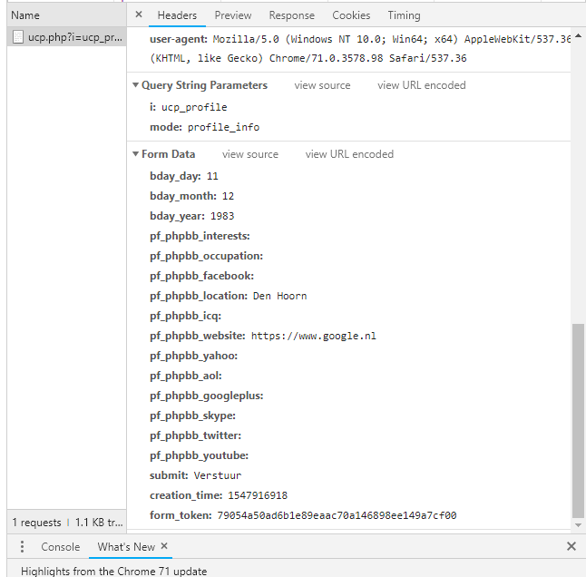The image size is (586, 577).
Task: Click the pf_phpbb_aol field name
Action: coord(186,376)
